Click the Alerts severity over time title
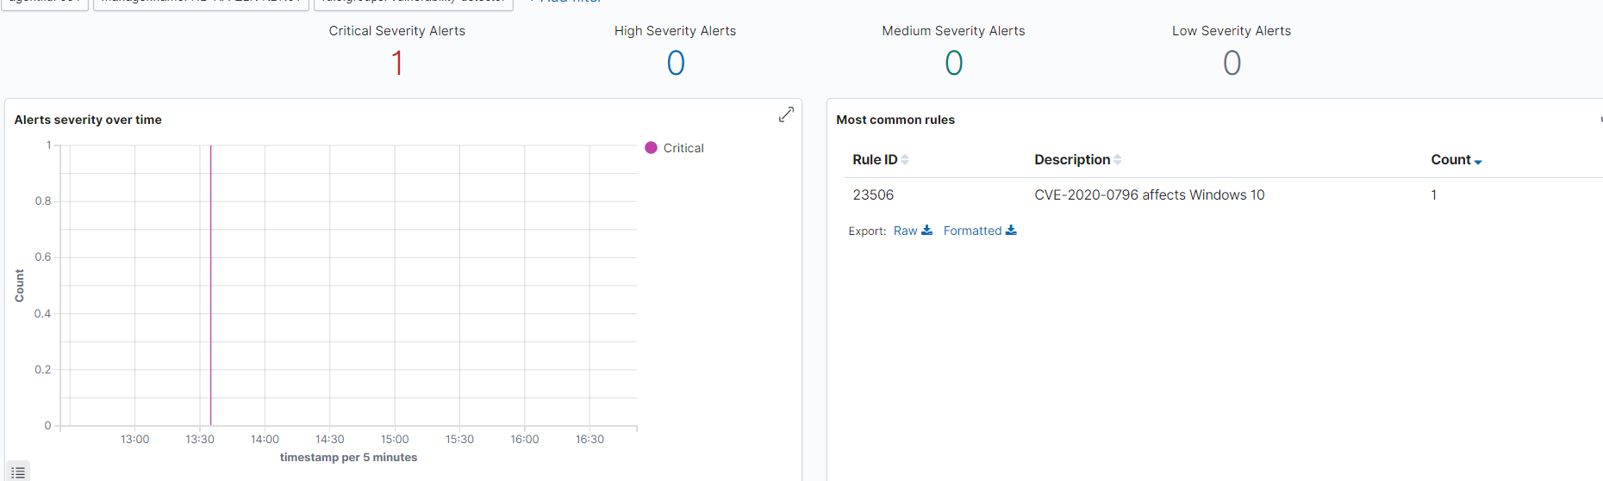The width and height of the screenshot is (1603, 481). 88,120
